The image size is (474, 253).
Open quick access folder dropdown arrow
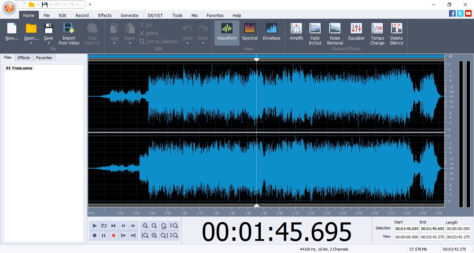pos(37,5)
